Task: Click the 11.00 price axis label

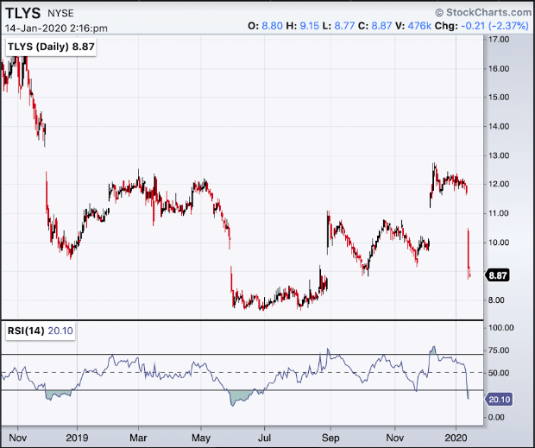Action: pyautogui.click(x=499, y=213)
